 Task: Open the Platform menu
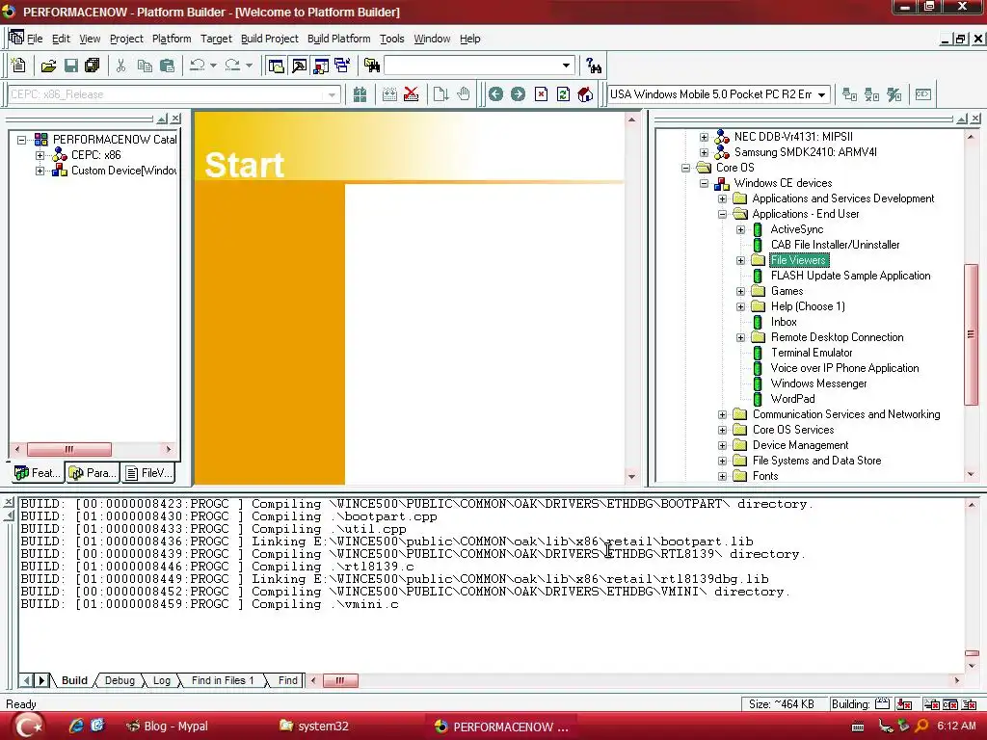(x=172, y=39)
